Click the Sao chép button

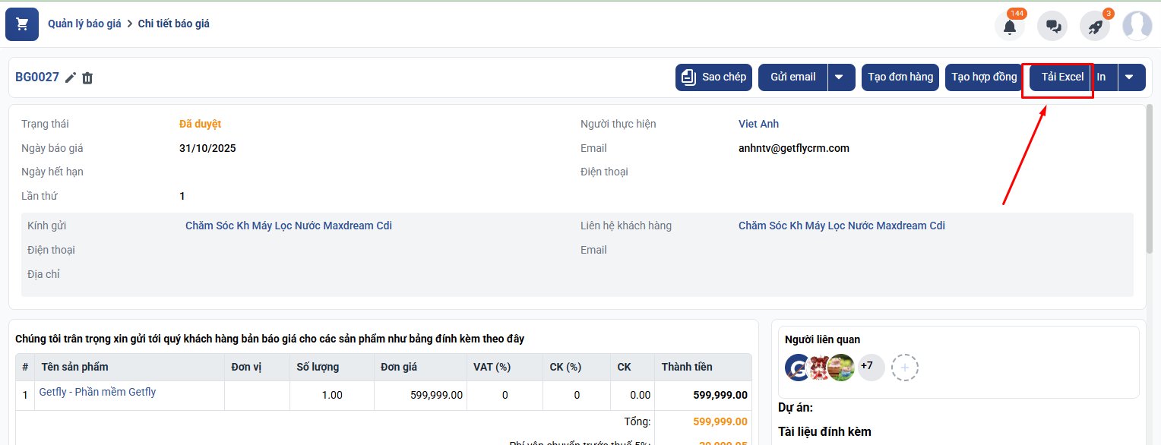click(x=713, y=77)
